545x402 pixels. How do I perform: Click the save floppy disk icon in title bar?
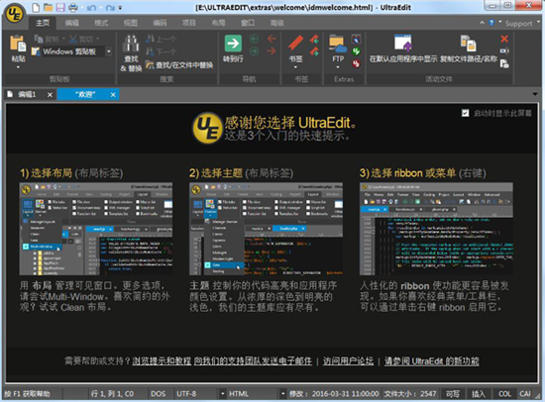pyautogui.click(x=60, y=7)
